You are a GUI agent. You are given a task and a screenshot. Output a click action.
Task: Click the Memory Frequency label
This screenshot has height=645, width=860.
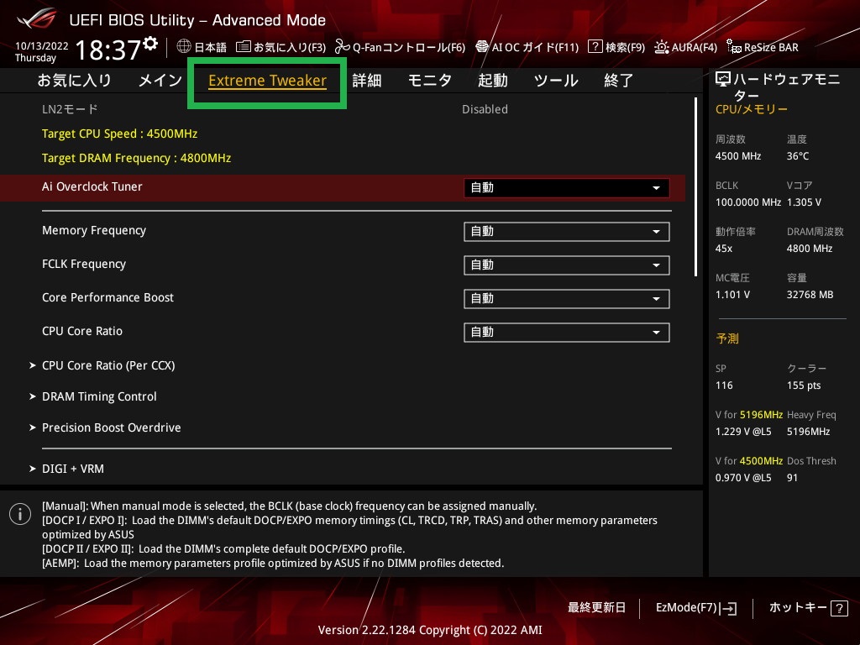tap(94, 230)
